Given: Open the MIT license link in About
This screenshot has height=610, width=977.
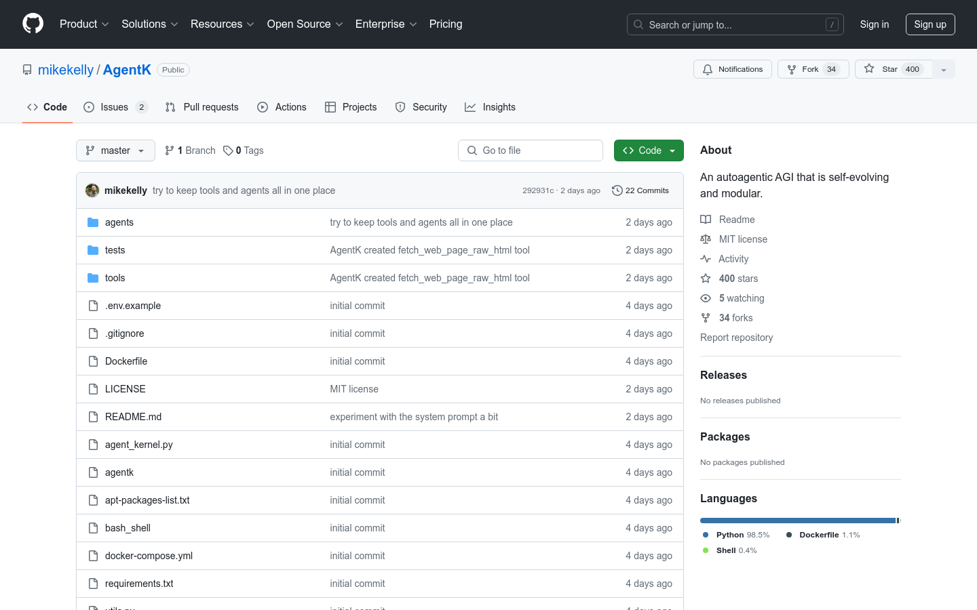Looking at the screenshot, I should 743,239.
